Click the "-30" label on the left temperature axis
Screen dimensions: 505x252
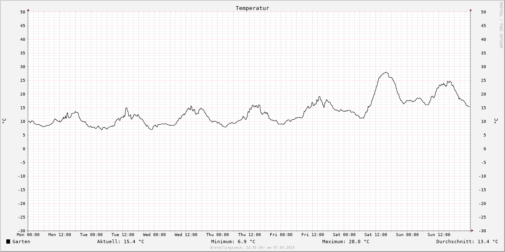pos(22,231)
